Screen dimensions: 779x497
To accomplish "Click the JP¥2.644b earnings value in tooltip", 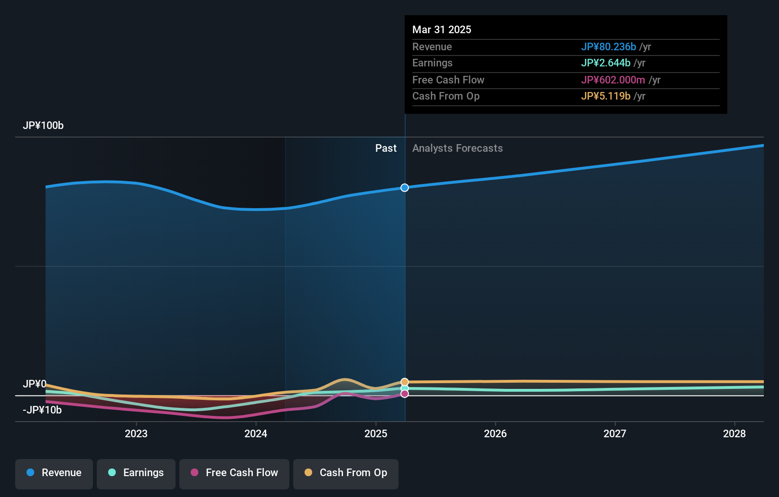I will 606,63.
